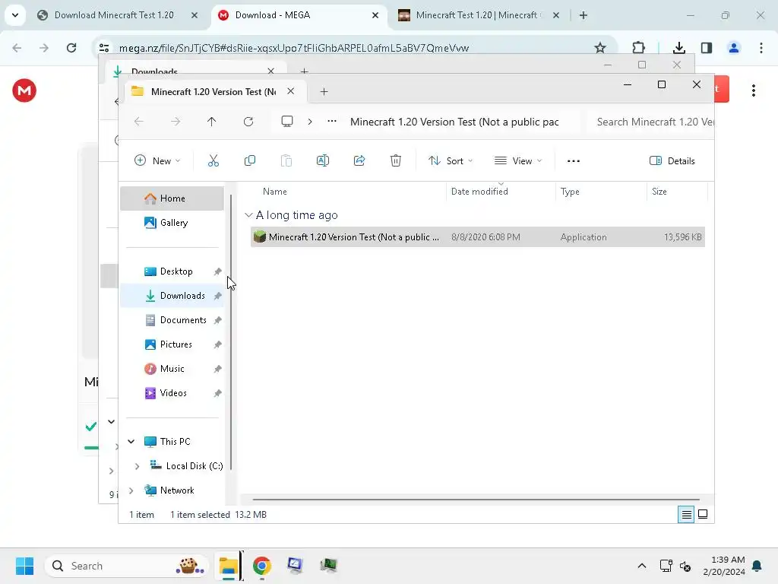The width and height of the screenshot is (778, 584).
Task: Click the Up arrow navigation button in Explorer
Action: click(x=211, y=122)
